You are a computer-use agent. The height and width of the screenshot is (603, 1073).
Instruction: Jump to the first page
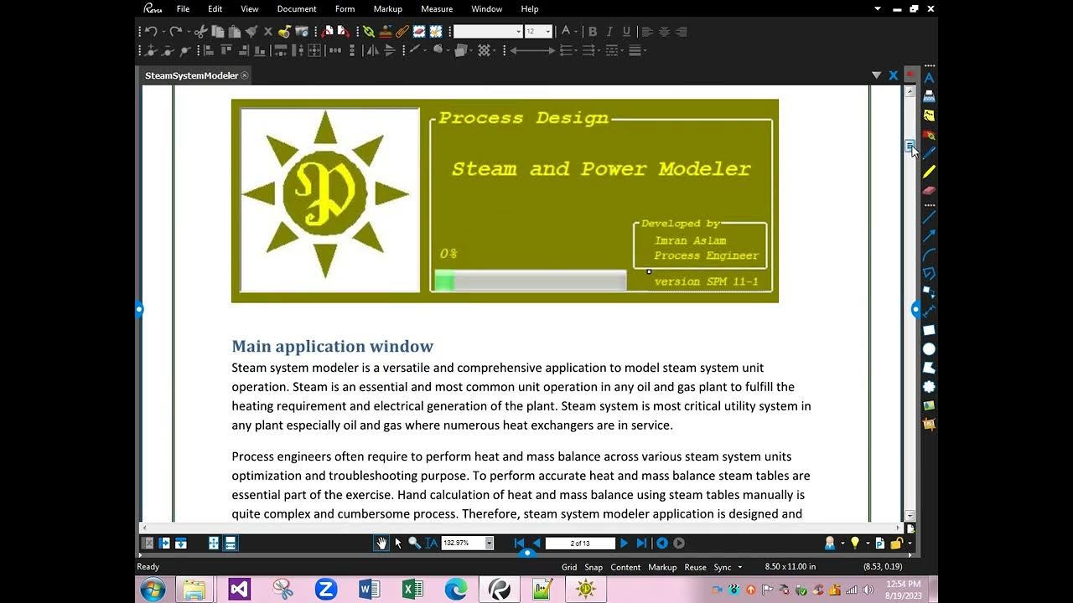tap(519, 543)
